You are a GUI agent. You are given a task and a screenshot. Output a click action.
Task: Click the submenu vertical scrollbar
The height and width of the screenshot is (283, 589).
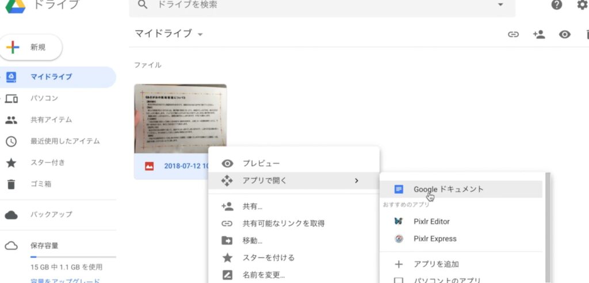548,227
